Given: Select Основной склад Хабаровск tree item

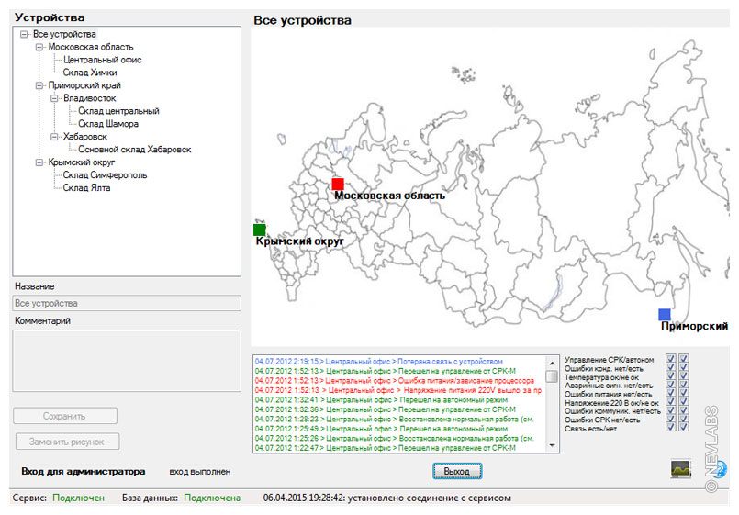Looking at the screenshot, I should point(134,150).
